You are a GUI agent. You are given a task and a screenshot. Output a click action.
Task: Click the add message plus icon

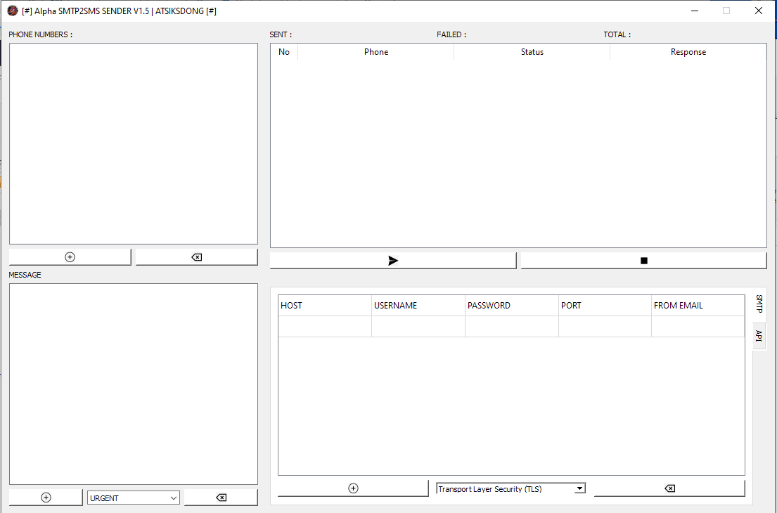(46, 497)
